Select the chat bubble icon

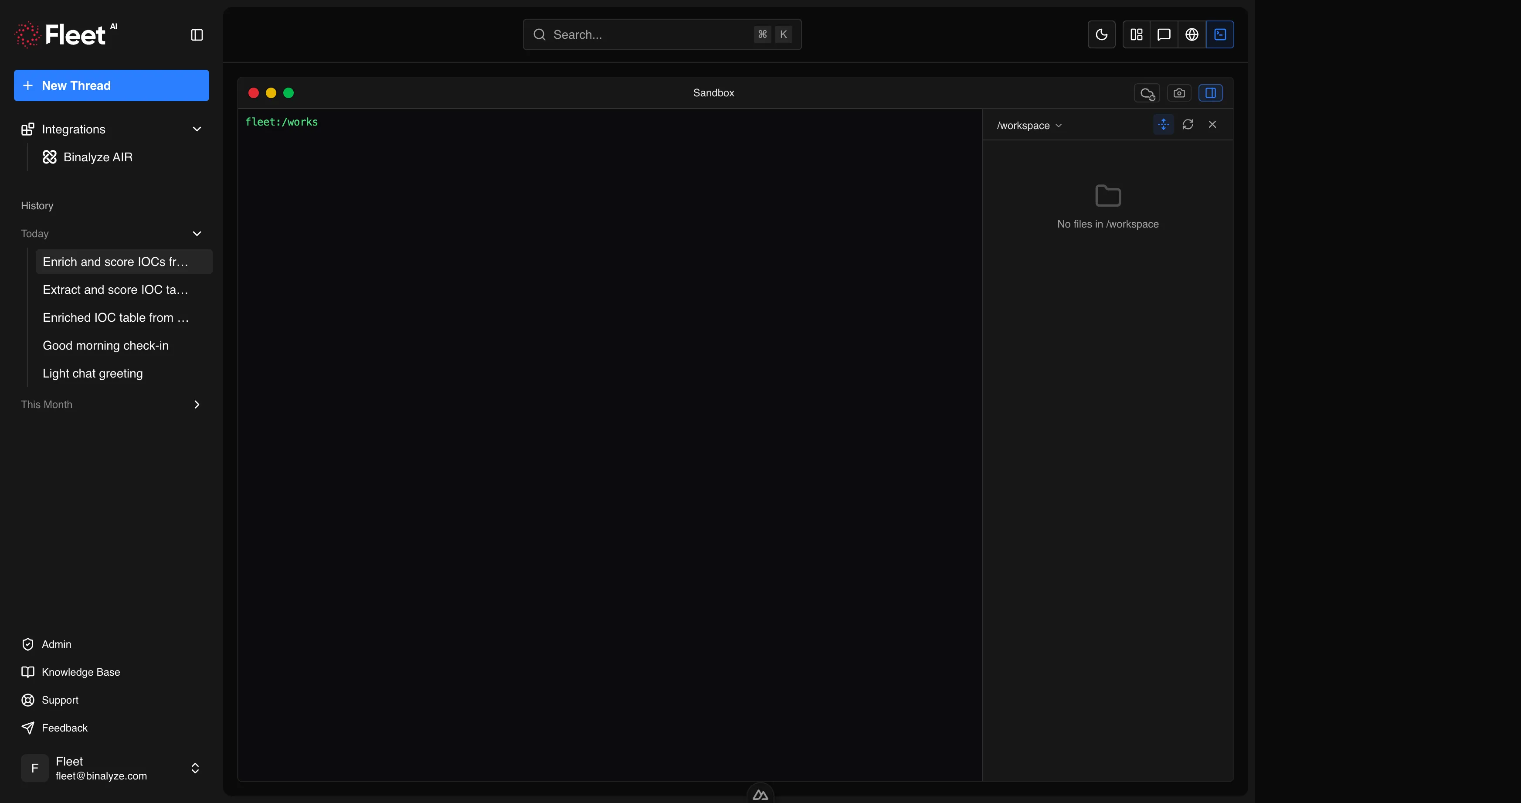(1163, 34)
